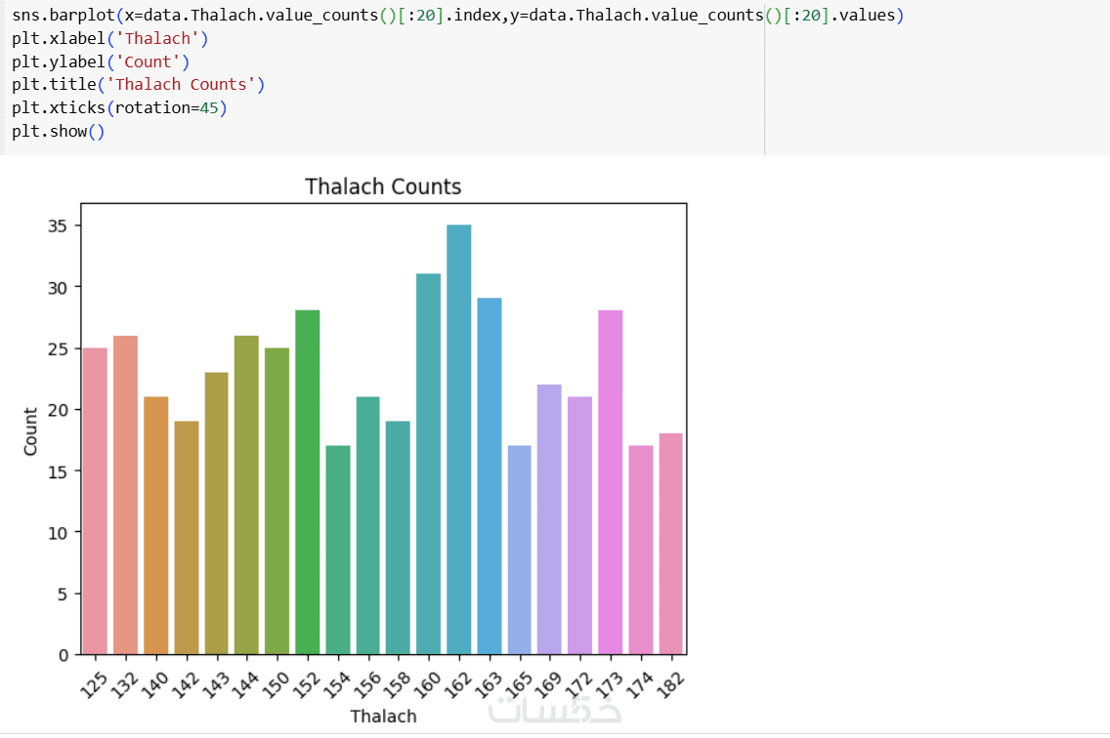This screenshot has width=1110, height=738.
Task: Click the plt.ylabel('Count') code line
Action: [101, 61]
